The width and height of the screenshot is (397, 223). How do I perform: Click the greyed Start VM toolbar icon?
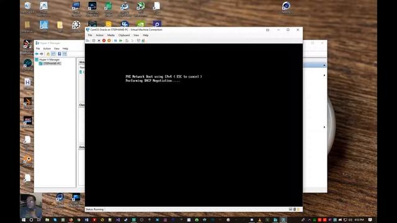pos(94,40)
